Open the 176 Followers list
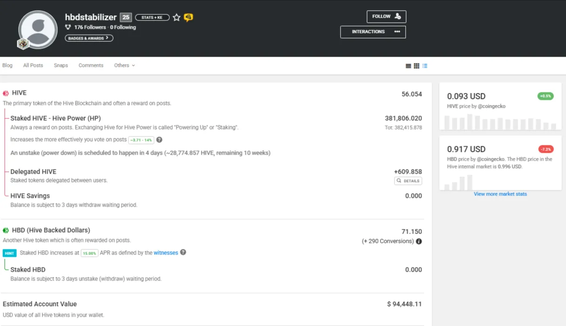This screenshot has width=566, height=326. (x=90, y=27)
